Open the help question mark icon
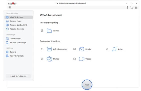This screenshot has height=91, width=141. click(x=127, y=7)
